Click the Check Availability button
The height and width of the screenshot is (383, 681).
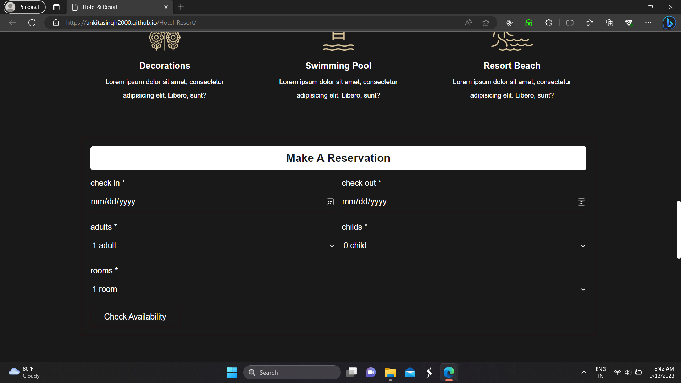click(135, 317)
